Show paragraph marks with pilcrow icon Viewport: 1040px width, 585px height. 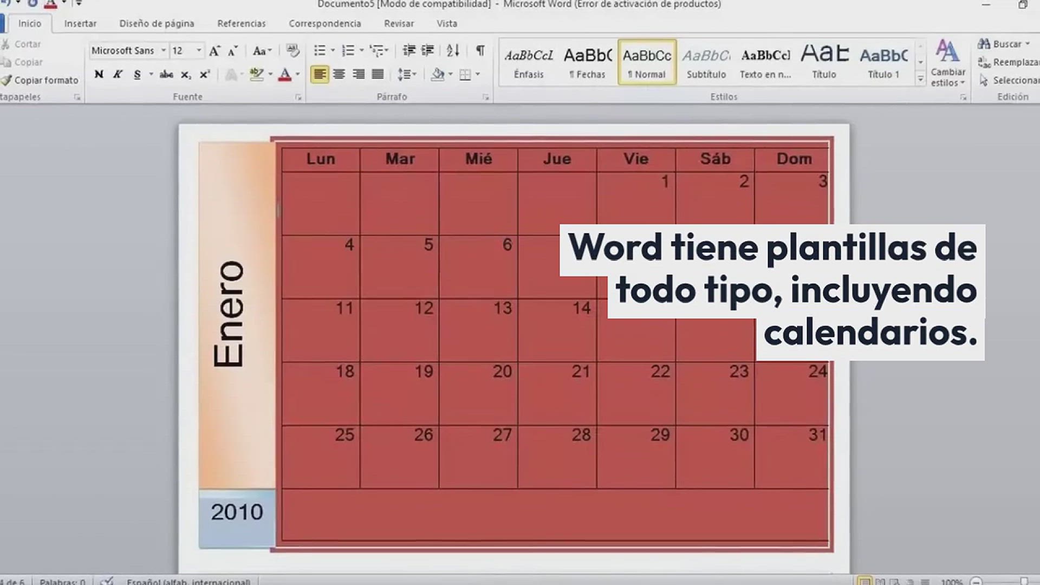(480, 50)
